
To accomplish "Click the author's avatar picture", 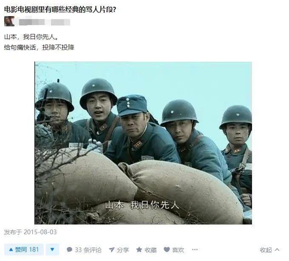I will point(9,21).
